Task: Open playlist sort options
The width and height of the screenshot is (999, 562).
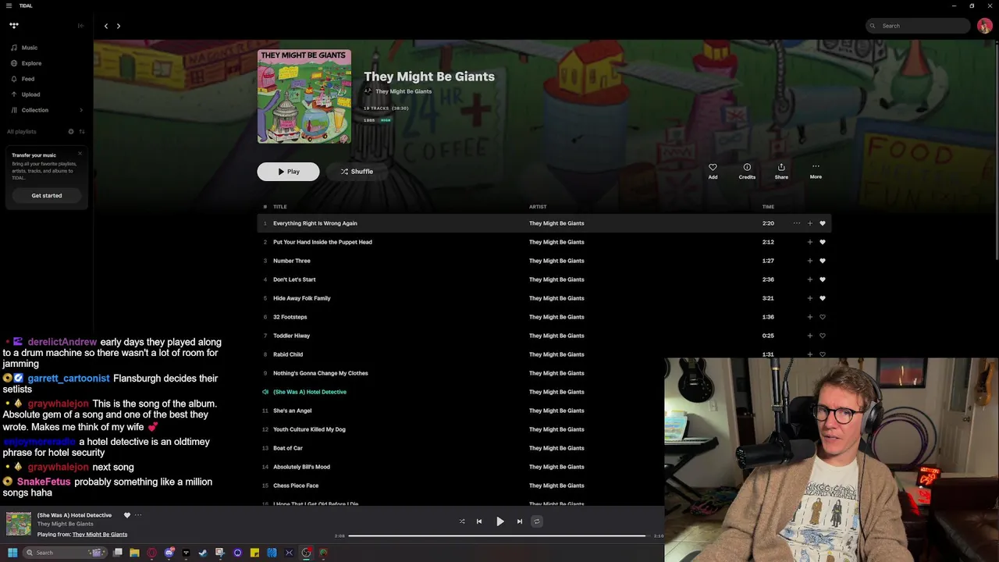Action: tap(82, 131)
